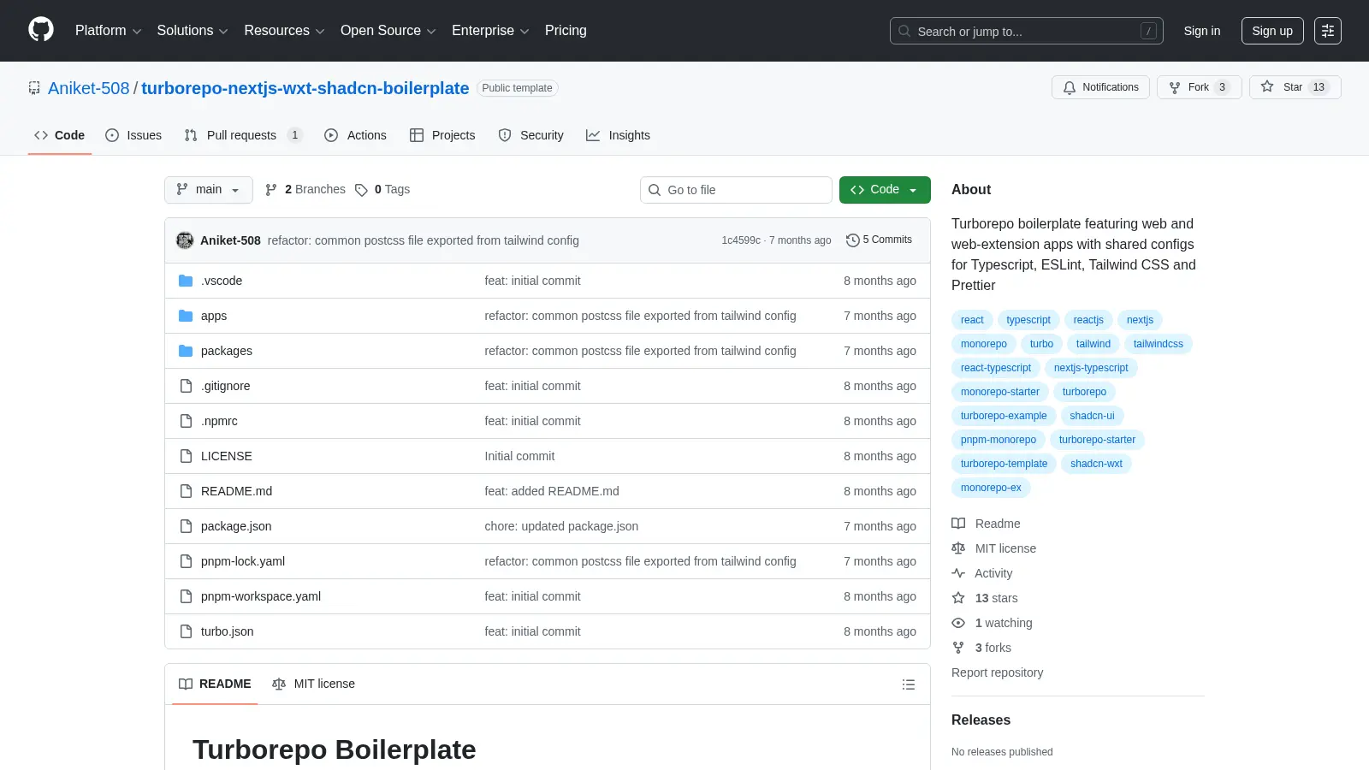Viewport: 1369px width, 770px height.
Task: Open the .npmrc file
Action: [219, 421]
